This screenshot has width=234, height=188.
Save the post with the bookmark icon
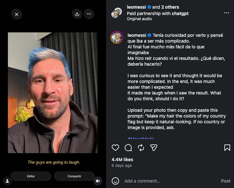point(227,148)
